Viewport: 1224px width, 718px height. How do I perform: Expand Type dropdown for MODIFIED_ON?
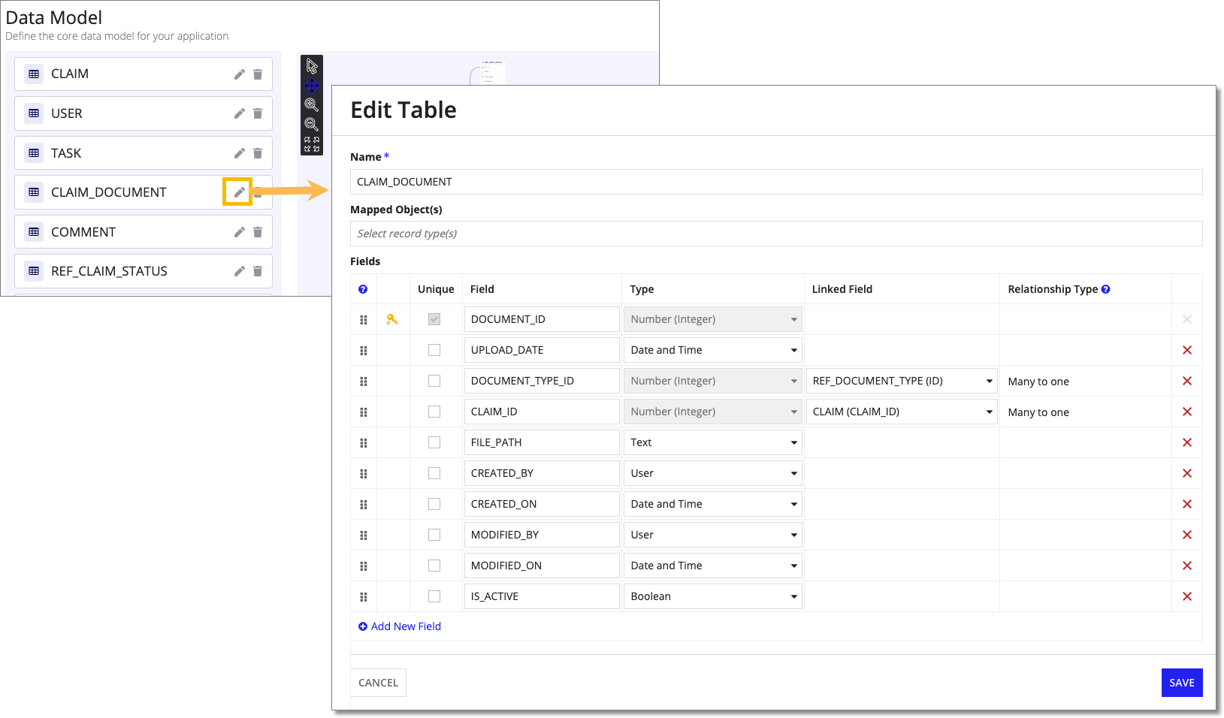click(713, 566)
